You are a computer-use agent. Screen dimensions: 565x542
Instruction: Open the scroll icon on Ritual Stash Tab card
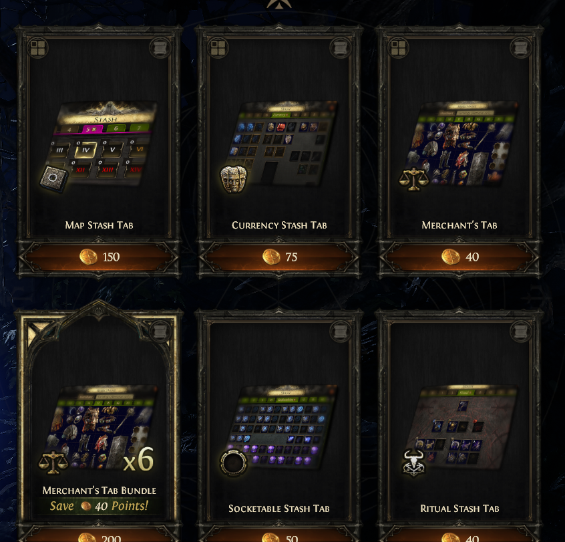point(521,331)
